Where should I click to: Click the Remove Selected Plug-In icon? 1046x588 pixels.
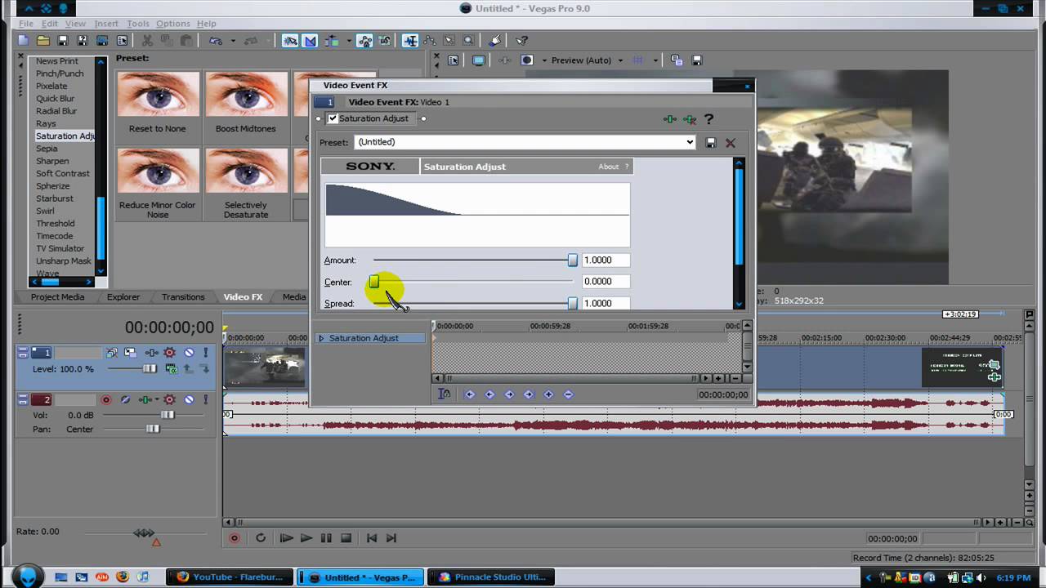(x=690, y=119)
